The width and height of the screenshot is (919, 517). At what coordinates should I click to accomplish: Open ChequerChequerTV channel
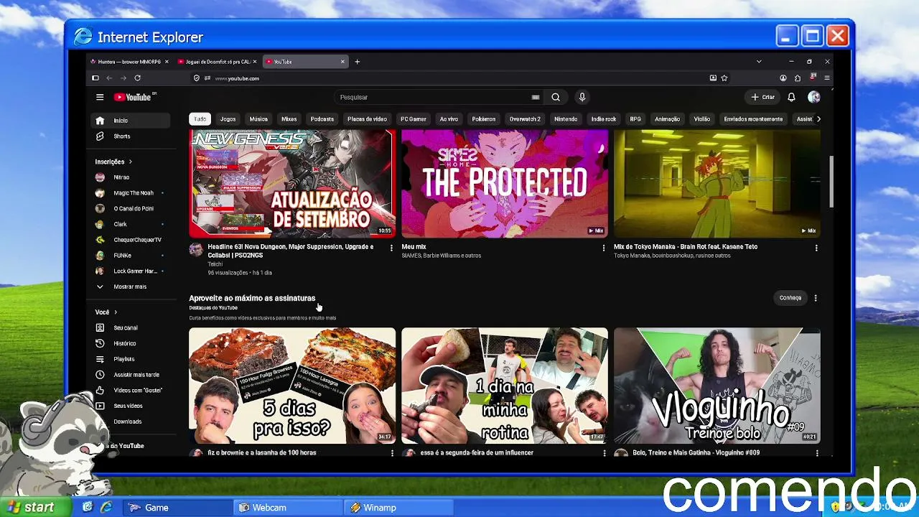131,240
